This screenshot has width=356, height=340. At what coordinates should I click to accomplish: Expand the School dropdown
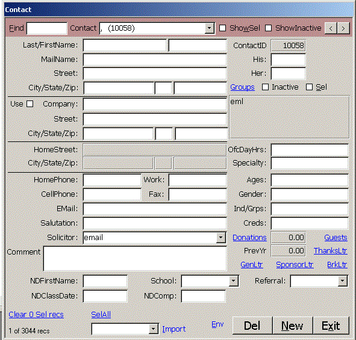233,281
